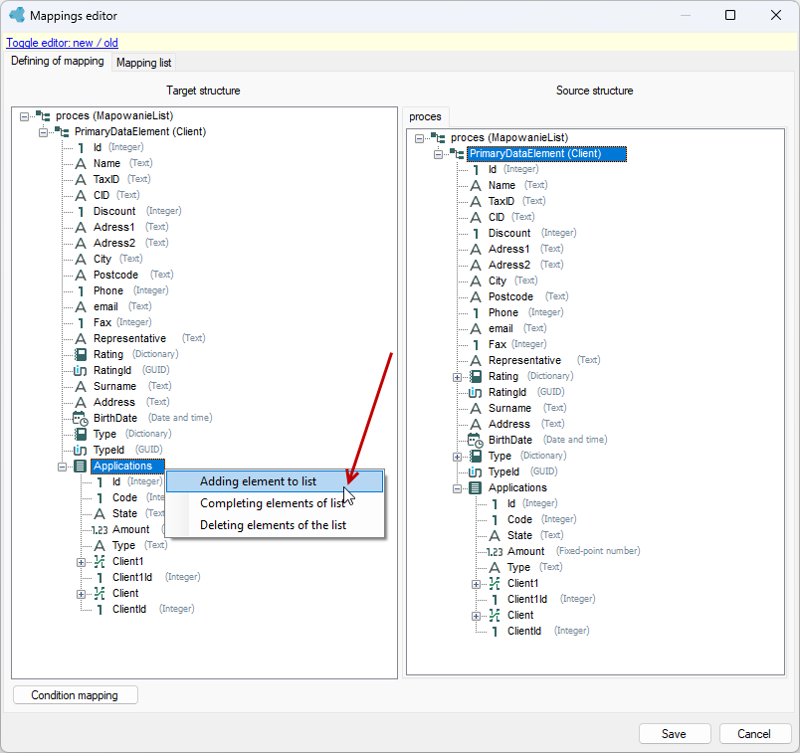The image size is (800, 753).
Task: Collapse the Applications node in Target structure
Action: [x=63, y=467]
